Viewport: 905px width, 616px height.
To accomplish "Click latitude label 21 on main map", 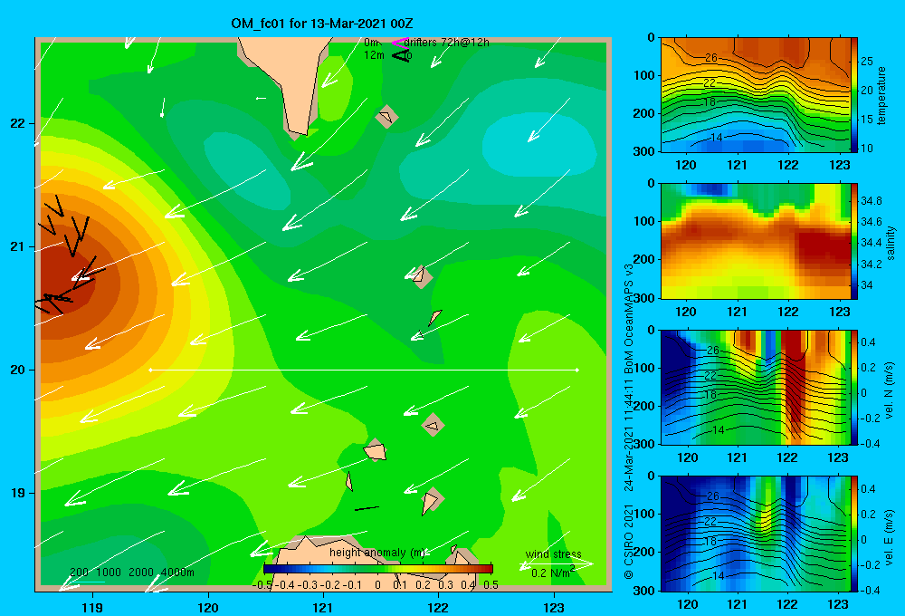I will coord(17,246).
